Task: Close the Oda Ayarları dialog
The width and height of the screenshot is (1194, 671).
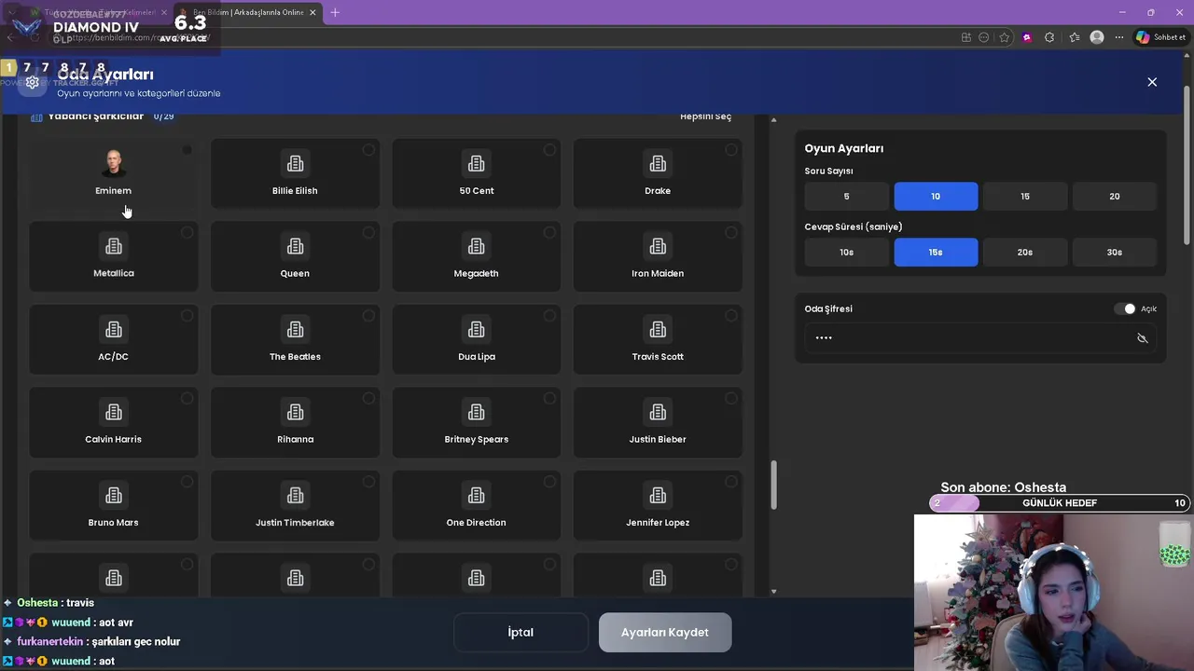Action: click(1152, 82)
